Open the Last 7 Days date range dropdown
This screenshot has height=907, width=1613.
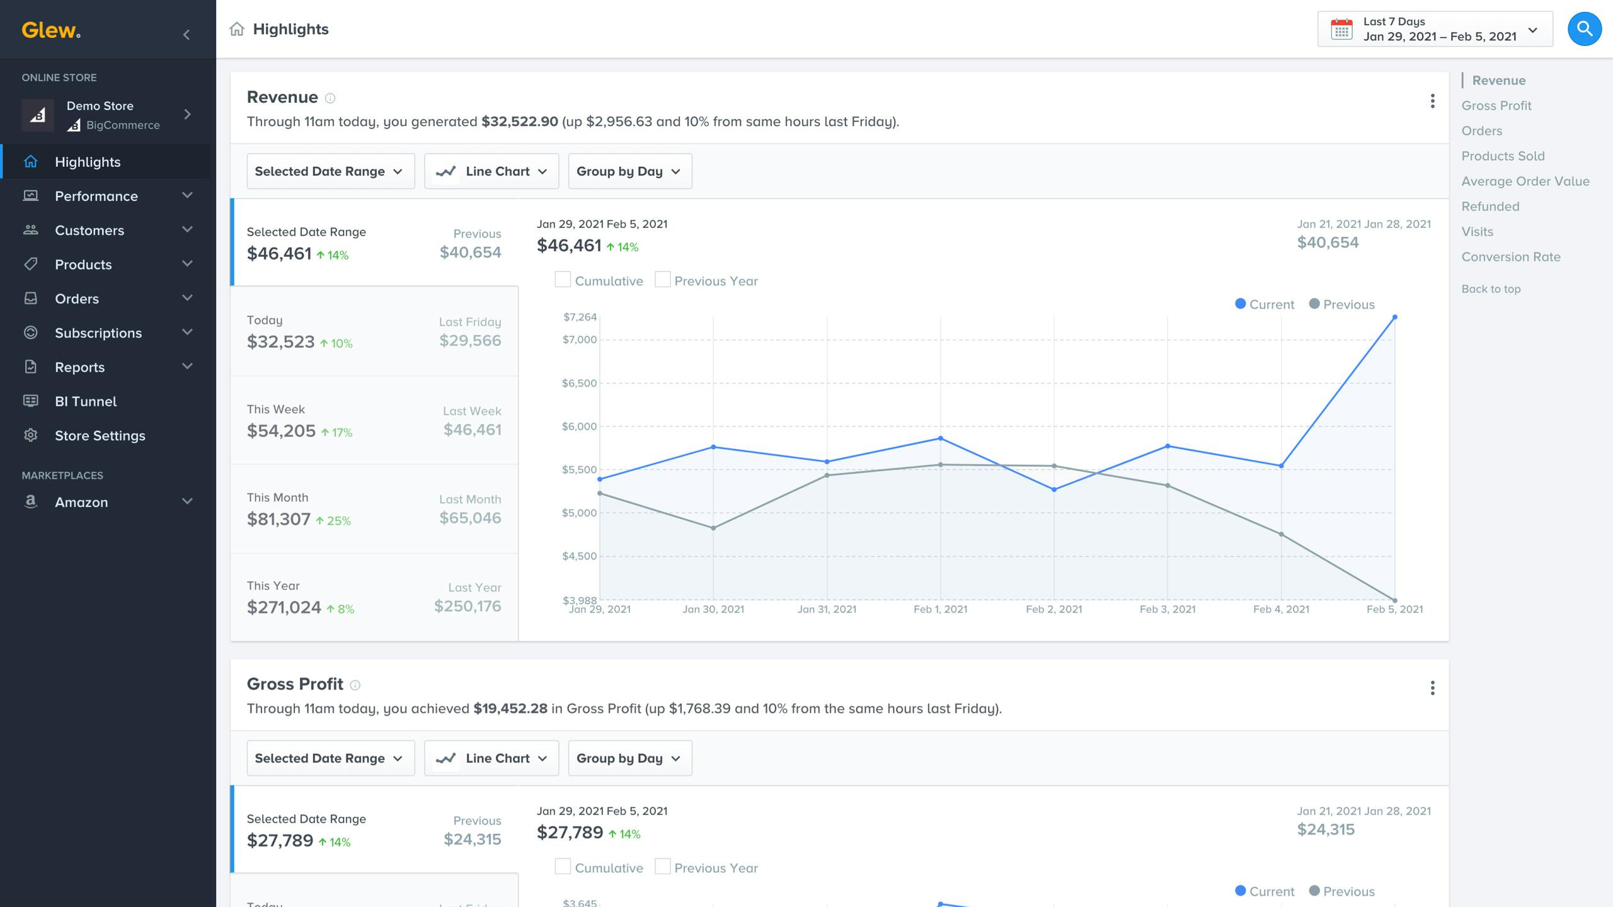coord(1435,29)
